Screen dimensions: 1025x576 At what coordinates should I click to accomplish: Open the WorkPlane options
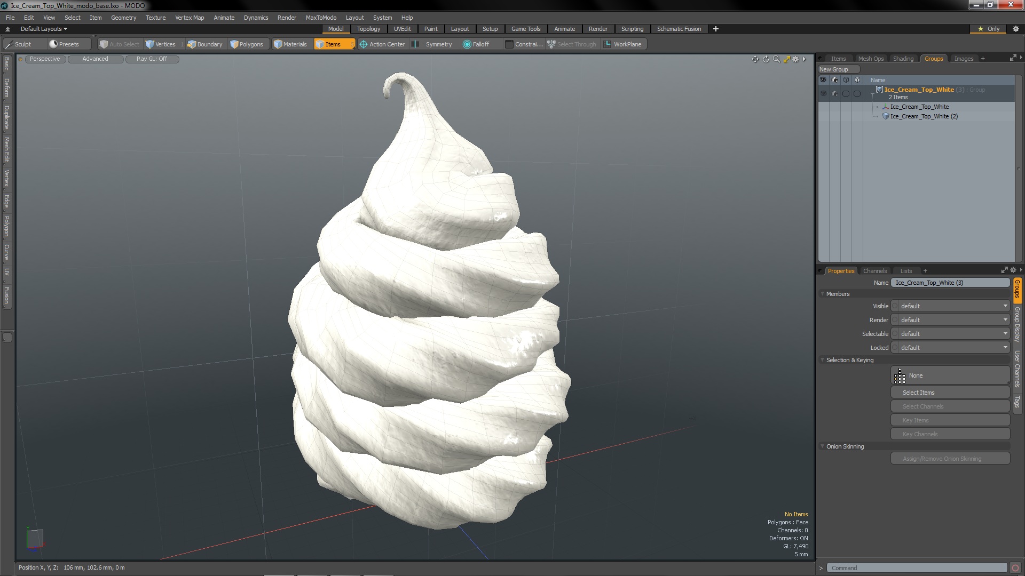pyautogui.click(x=623, y=44)
